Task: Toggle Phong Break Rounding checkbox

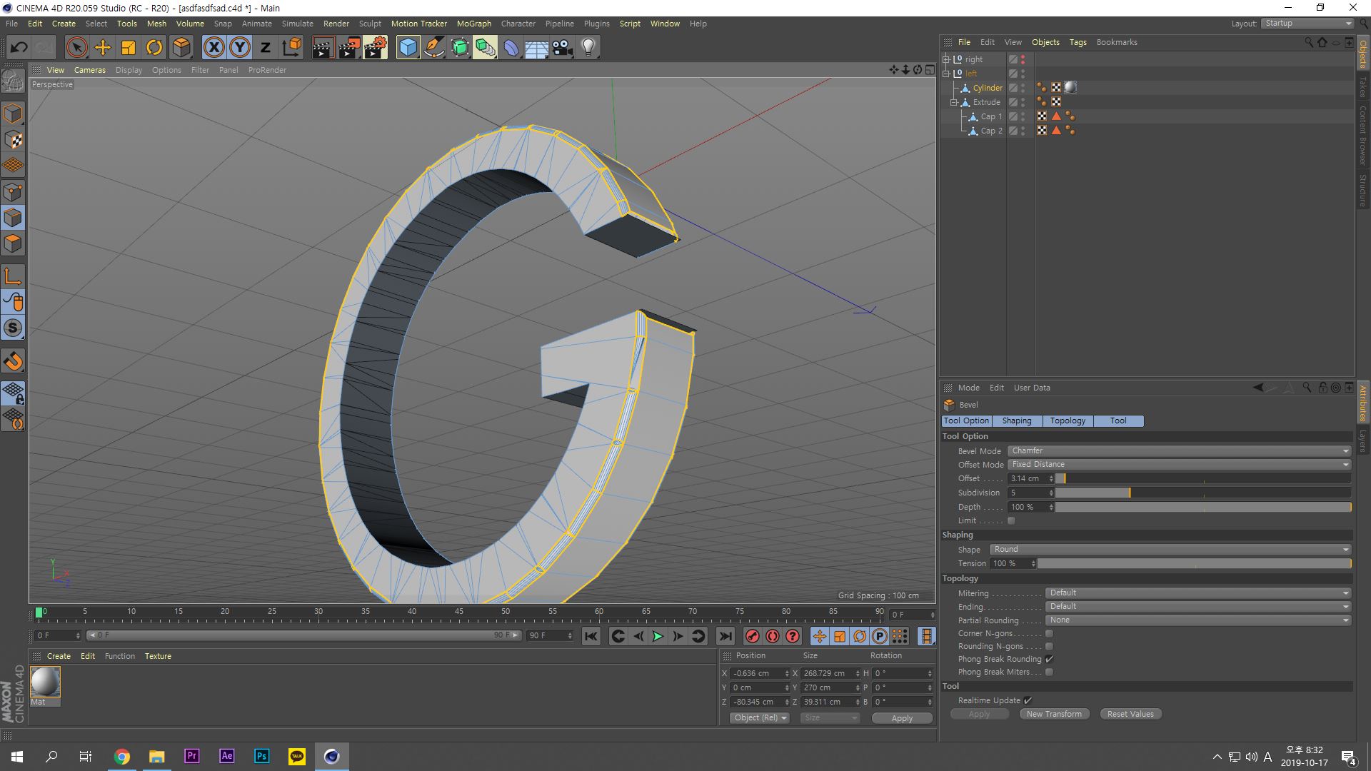Action: coord(1049,659)
